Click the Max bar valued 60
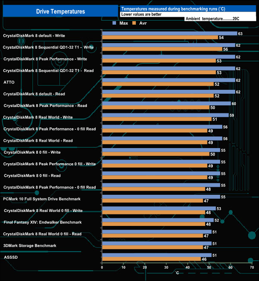 click(x=167, y=103)
